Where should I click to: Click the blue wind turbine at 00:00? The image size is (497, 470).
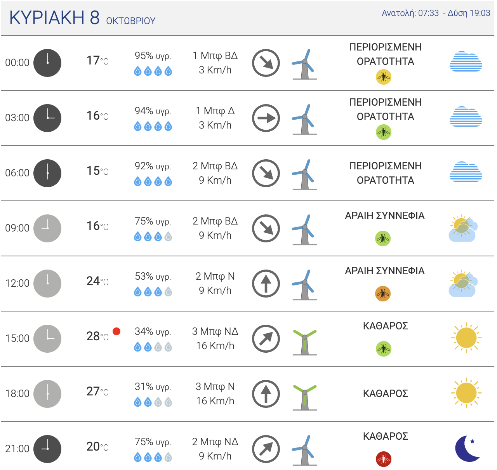click(x=305, y=64)
